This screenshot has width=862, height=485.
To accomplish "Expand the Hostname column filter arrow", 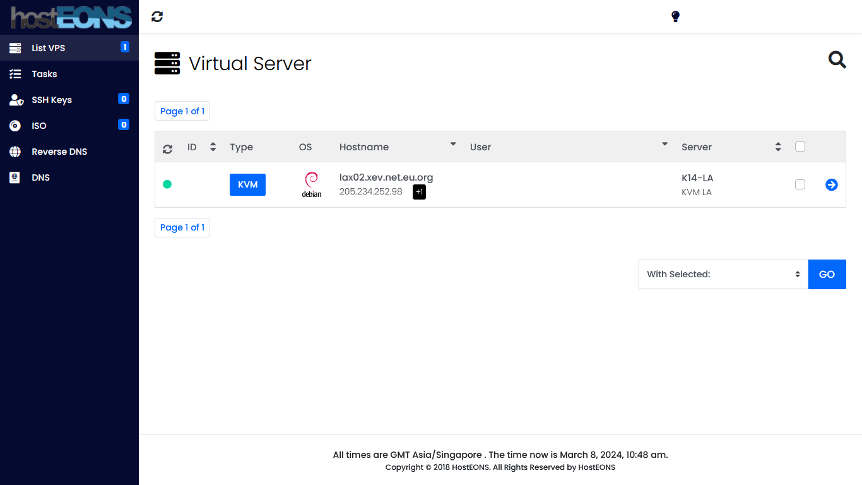I will [x=452, y=145].
